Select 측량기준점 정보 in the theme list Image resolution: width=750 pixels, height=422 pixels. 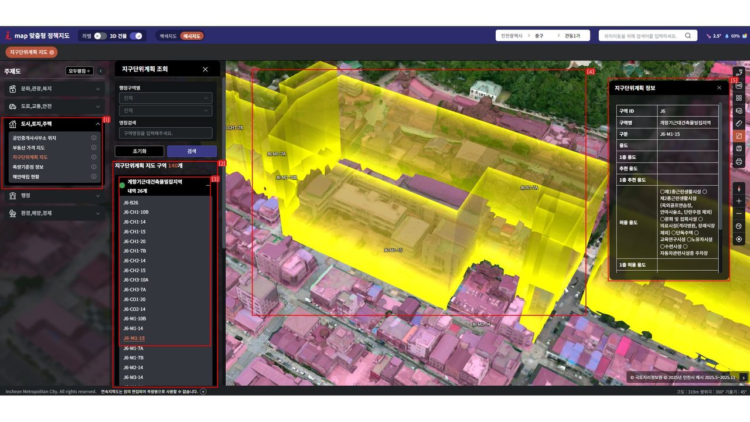[x=28, y=167]
